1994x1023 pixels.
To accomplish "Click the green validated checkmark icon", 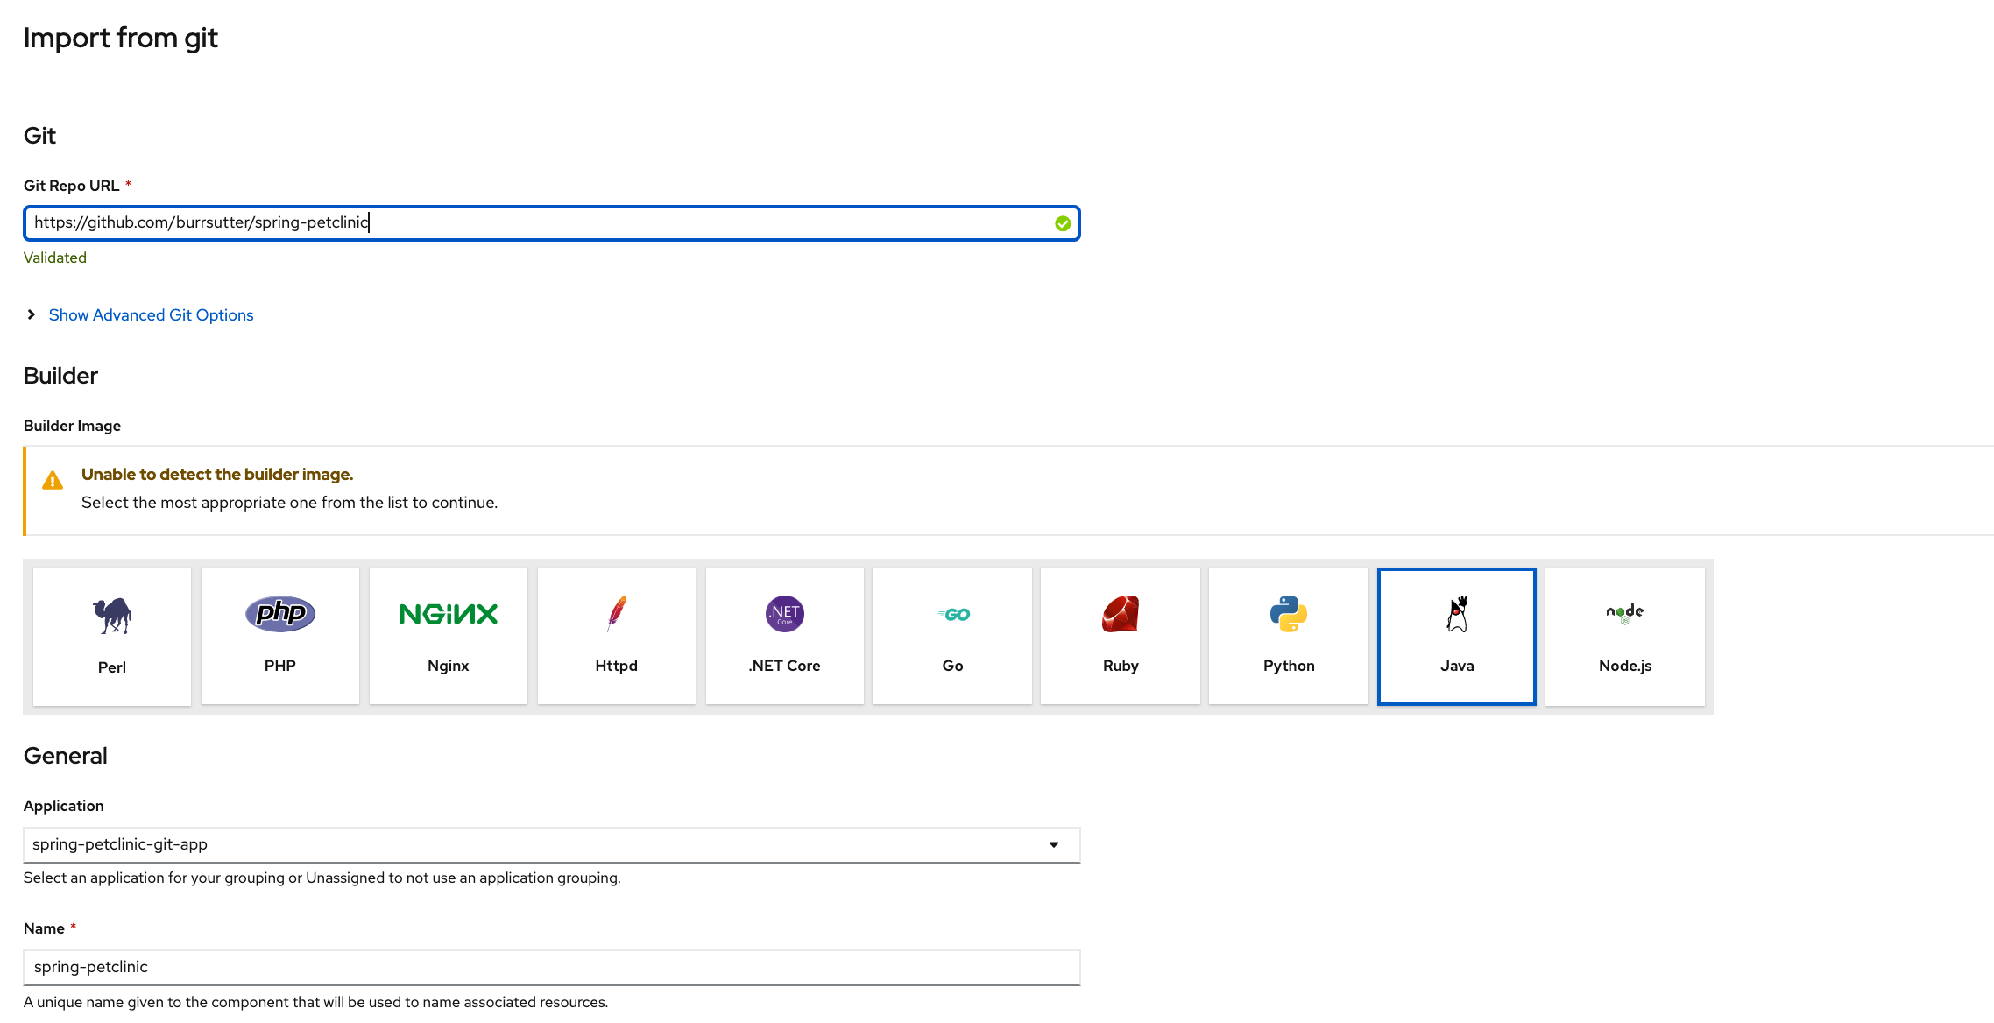I will pyautogui.click(x=1063, y=223).
